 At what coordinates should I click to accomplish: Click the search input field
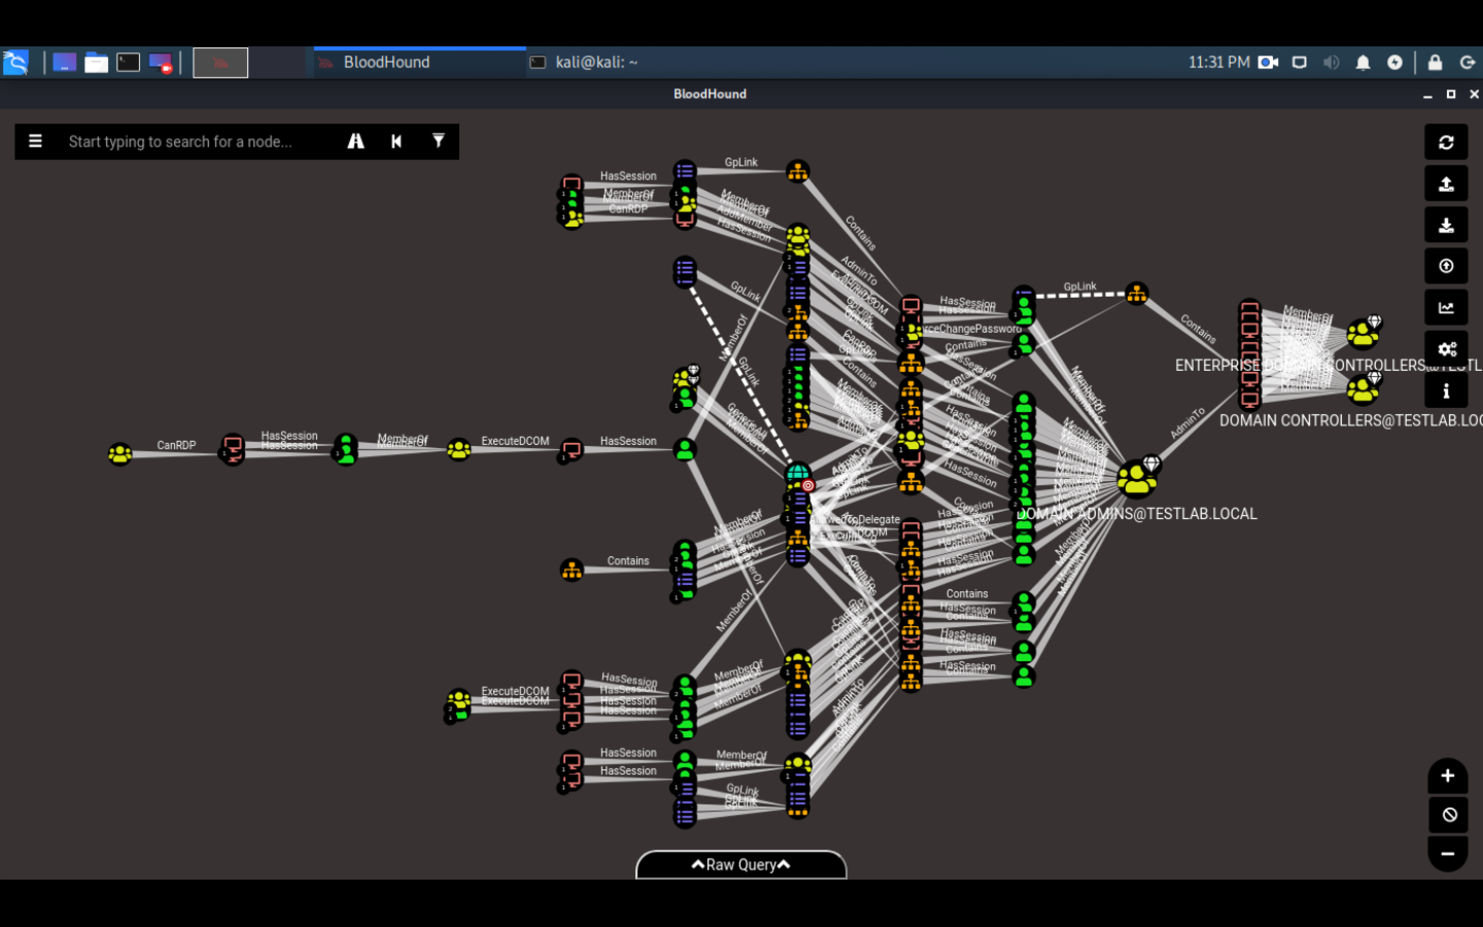184,142
